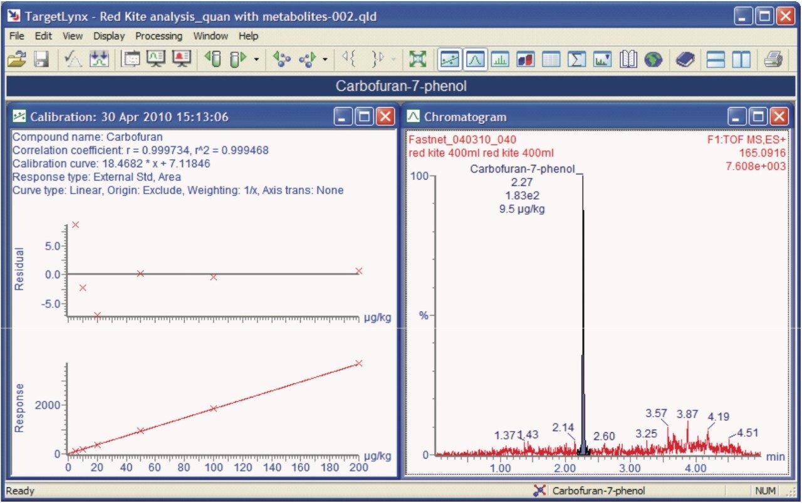Maximize the Chromatogram sub-window

[758, 117]
